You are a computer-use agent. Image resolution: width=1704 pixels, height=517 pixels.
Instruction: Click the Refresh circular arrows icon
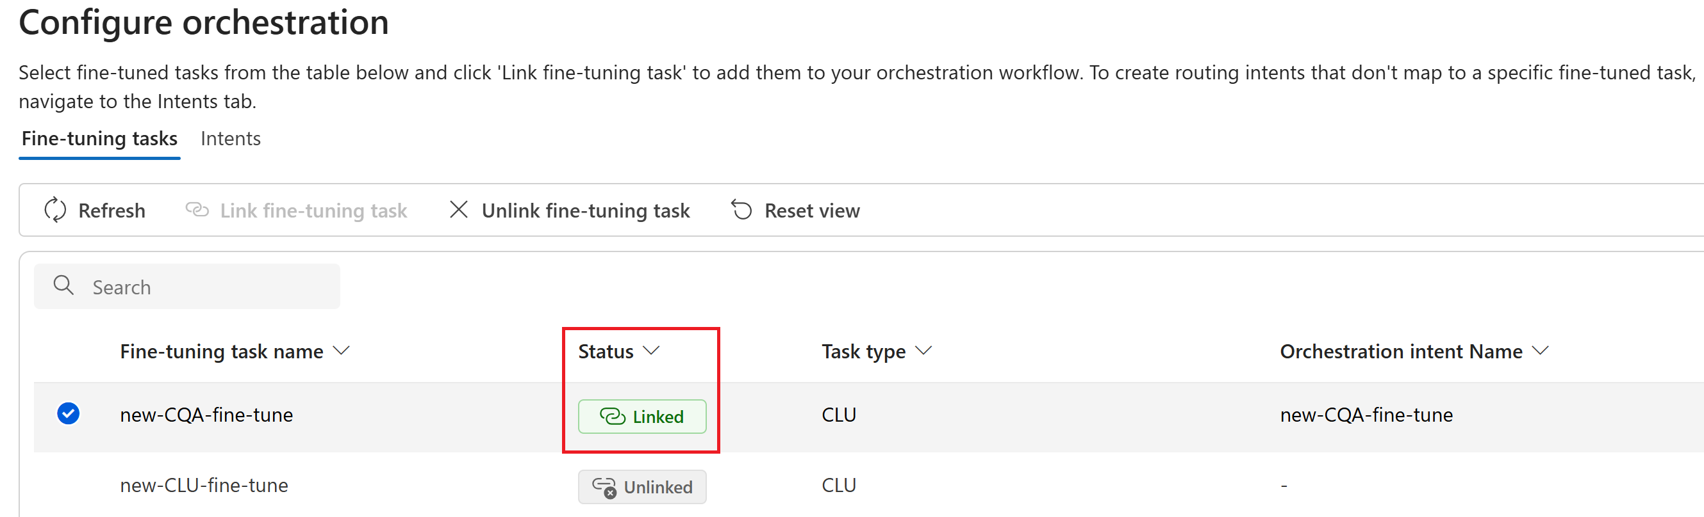[x=55, y=210]
